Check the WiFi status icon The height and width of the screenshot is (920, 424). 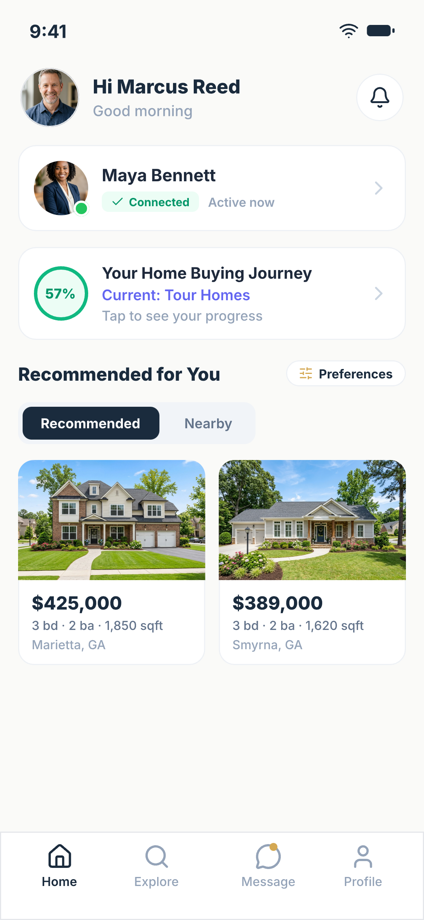pos(349,31)
